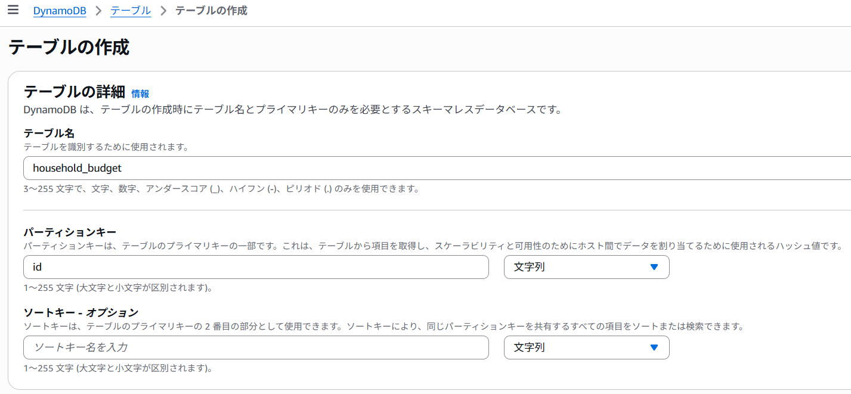Expand the sort key 文字列 type dropdown

(586, 348)
